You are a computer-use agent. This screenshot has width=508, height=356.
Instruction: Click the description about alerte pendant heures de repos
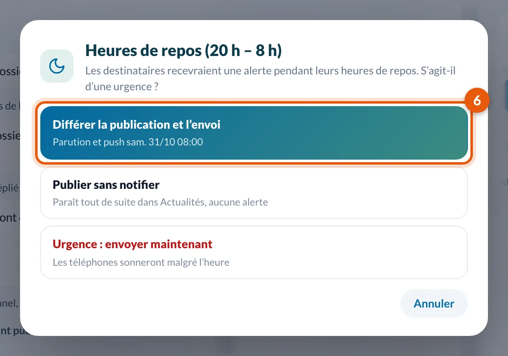pos(270,78)
